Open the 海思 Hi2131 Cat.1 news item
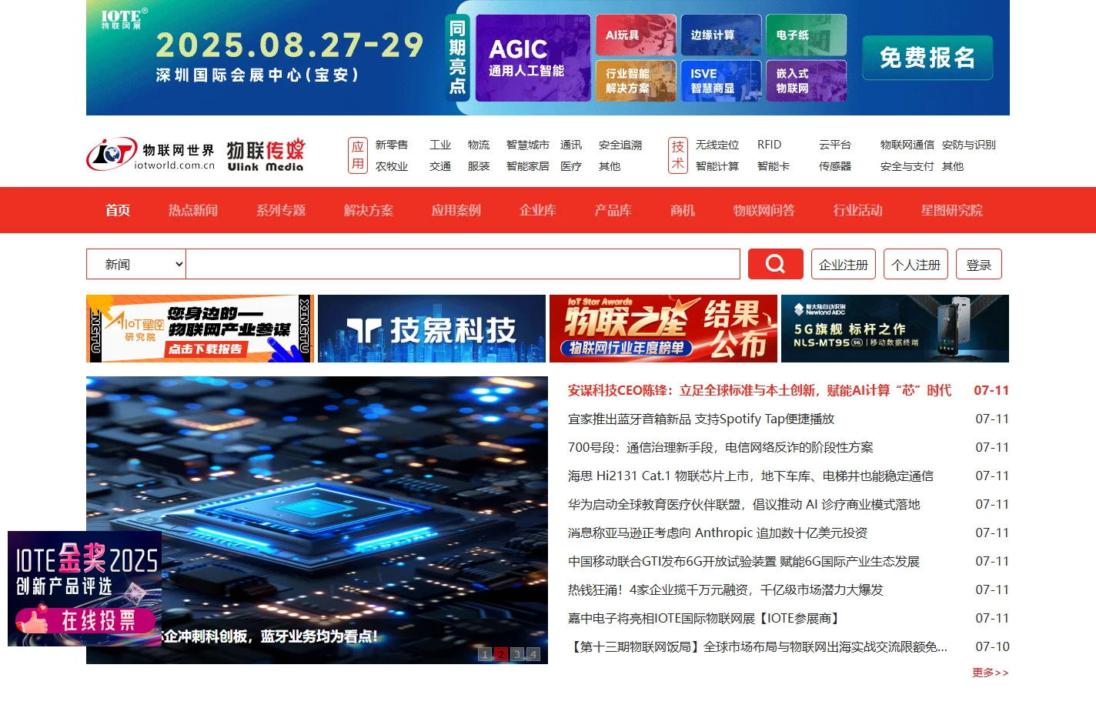Image resolution: width=1096 pixels, height=718 pixels. tap(750, 476)
